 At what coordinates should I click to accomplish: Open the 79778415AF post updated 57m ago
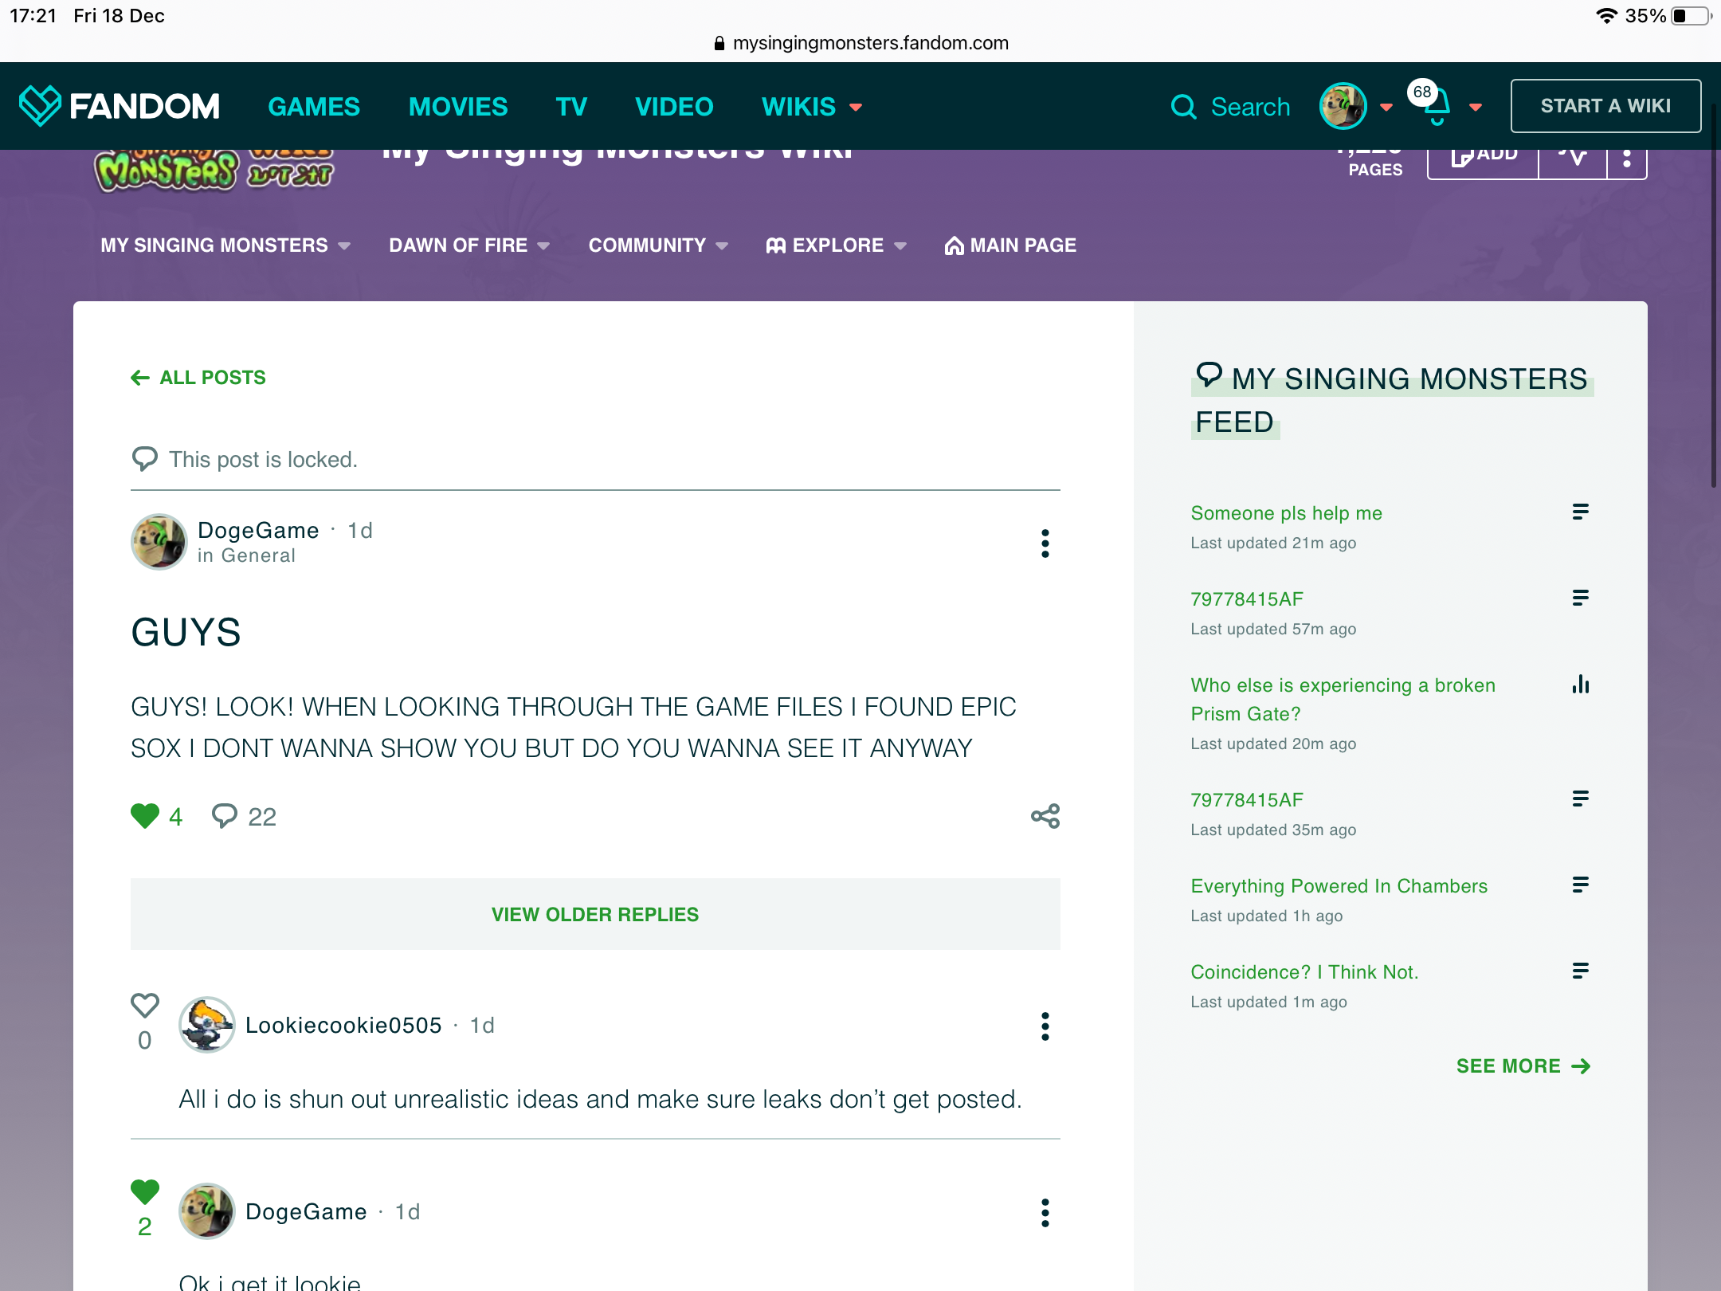1247,599
